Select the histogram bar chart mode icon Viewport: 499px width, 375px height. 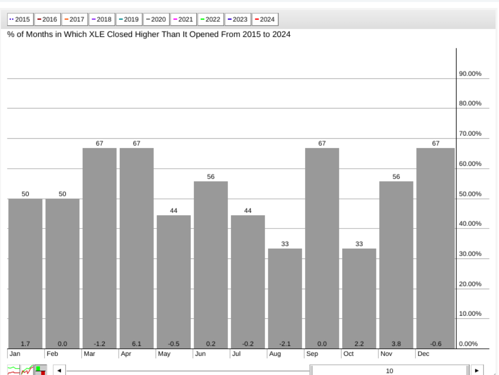tap(41, 370)
